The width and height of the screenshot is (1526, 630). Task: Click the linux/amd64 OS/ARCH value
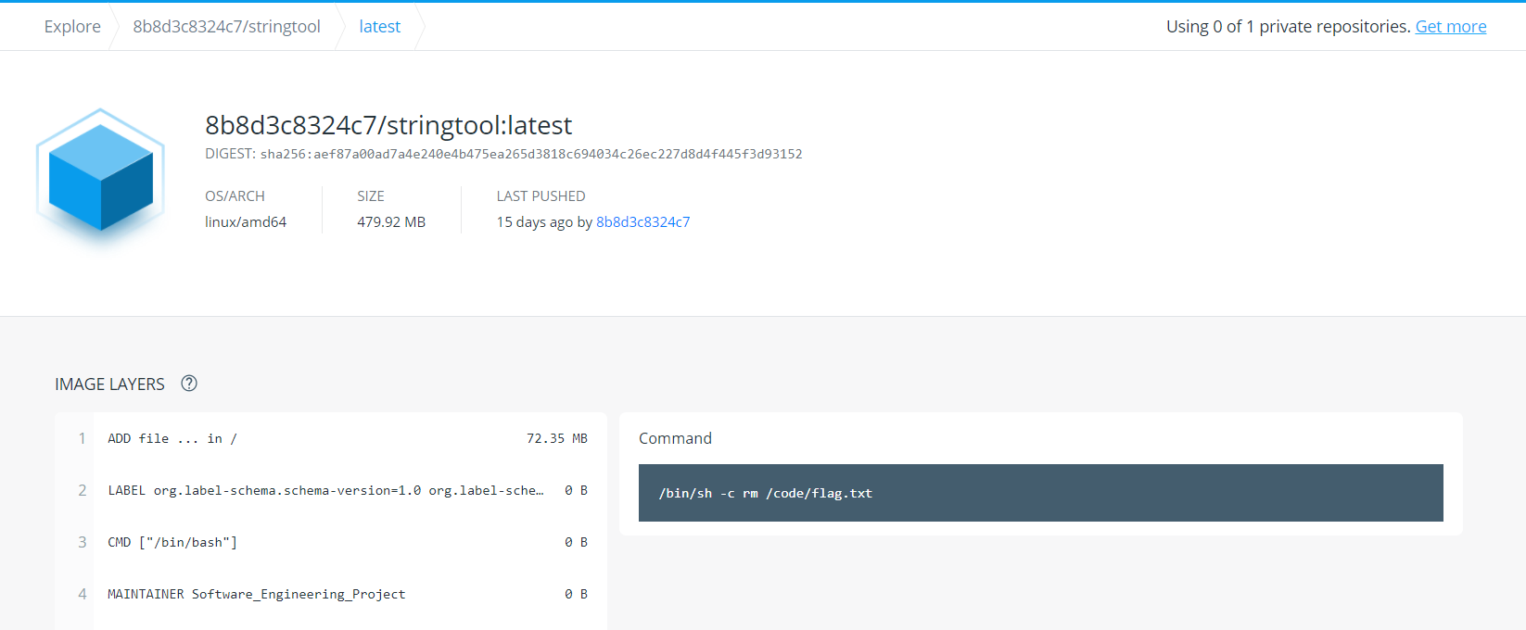coord(246,222)
